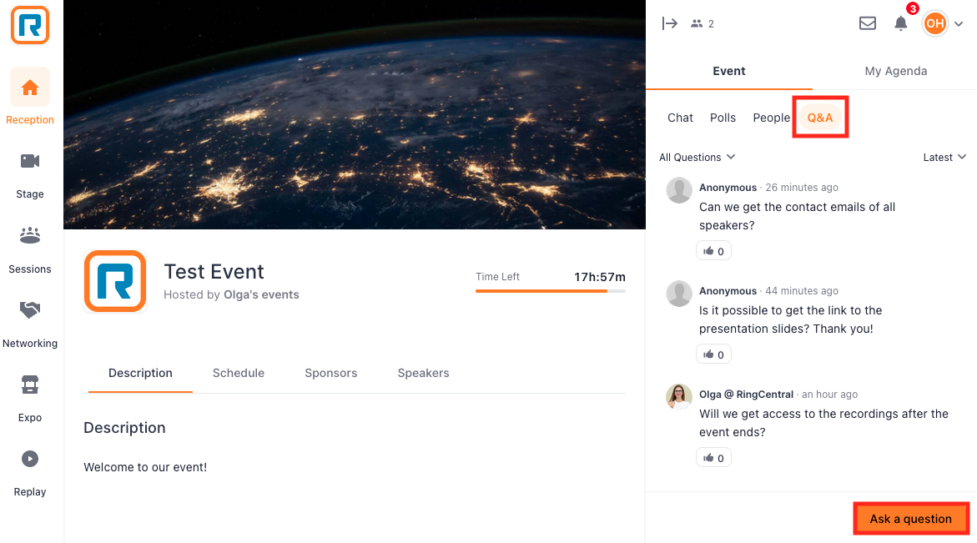Click the Anonymous avatar on the 26 minutes ago question
Image resolution: width=977 pixels, height=543 pixels.
click(679, 190)
